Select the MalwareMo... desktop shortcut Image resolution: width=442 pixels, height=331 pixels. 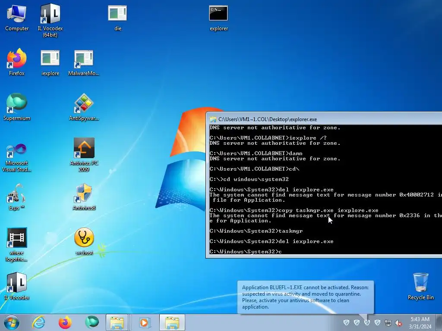coord(84,62)
